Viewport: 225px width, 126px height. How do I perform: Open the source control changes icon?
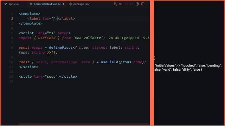coord(115,4)
